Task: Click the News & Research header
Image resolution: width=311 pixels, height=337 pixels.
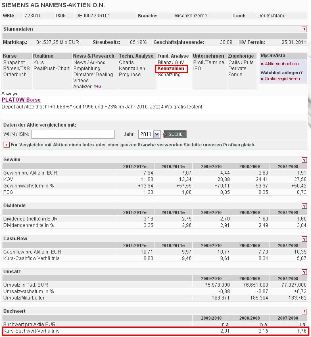Action: pyautogui.click(x=94, y=56)
